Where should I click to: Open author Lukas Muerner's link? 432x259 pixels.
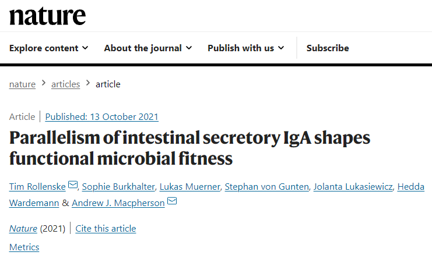point(190,187)
